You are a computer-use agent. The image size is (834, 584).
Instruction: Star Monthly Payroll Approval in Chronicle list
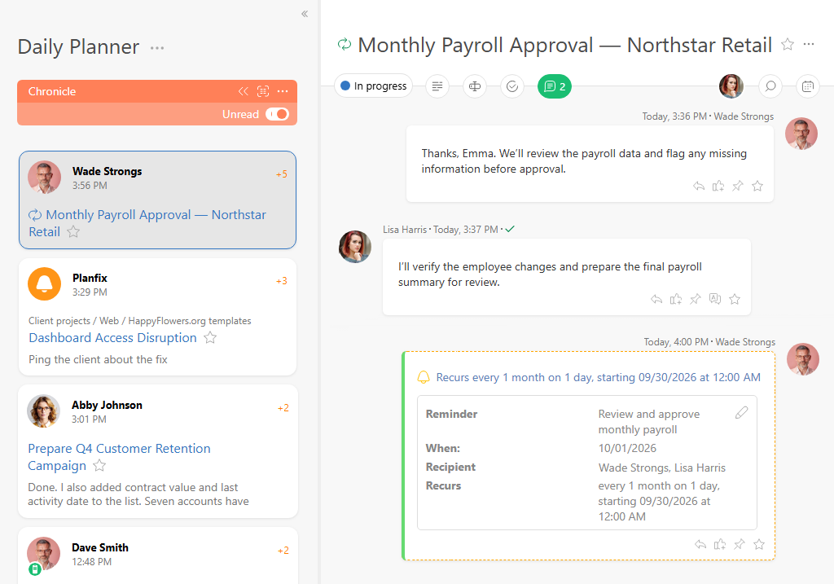[x=73, y=232]
